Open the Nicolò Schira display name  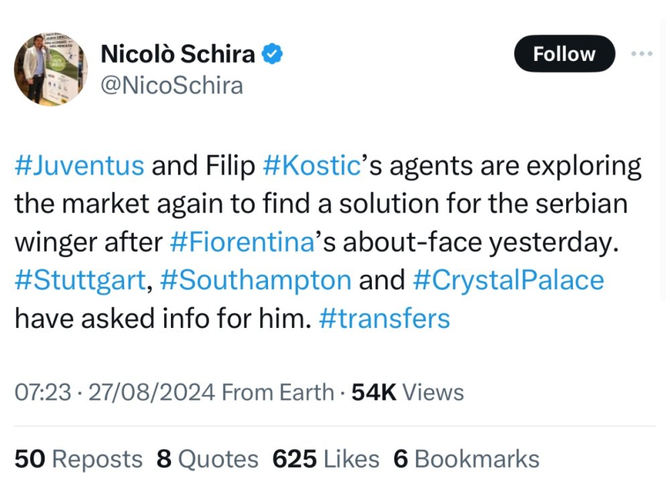tap(178, 54)
